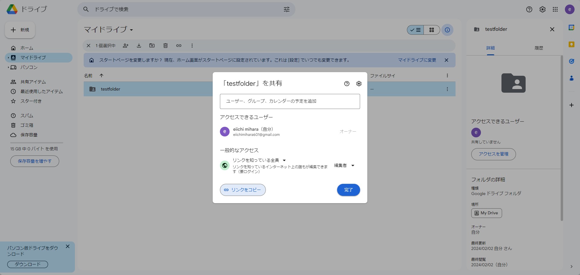This screenshot has width=580, height=275.
Task: Click the リンクをコピー button
Action: coord(243,190)
